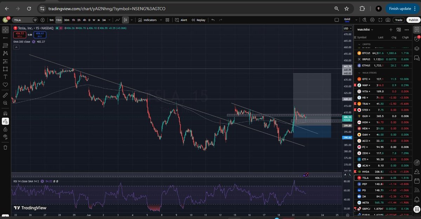The height and width of the screenshot is (219, 421).
Task: Toggle stay in drawing mode
Action: click(5, 121)
